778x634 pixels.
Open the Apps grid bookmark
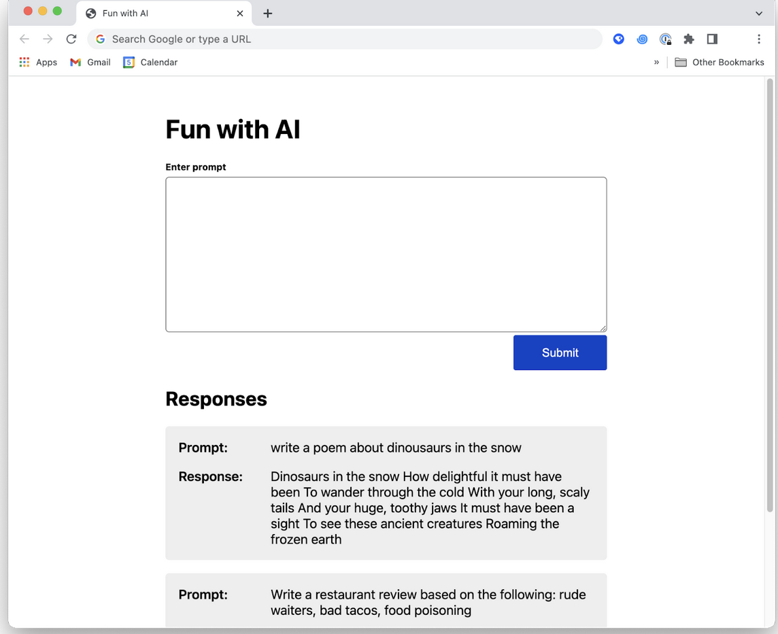pyautogui.click(x=38, y=62)
